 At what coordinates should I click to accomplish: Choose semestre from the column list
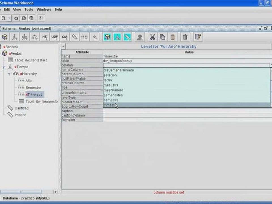point(187,100)
